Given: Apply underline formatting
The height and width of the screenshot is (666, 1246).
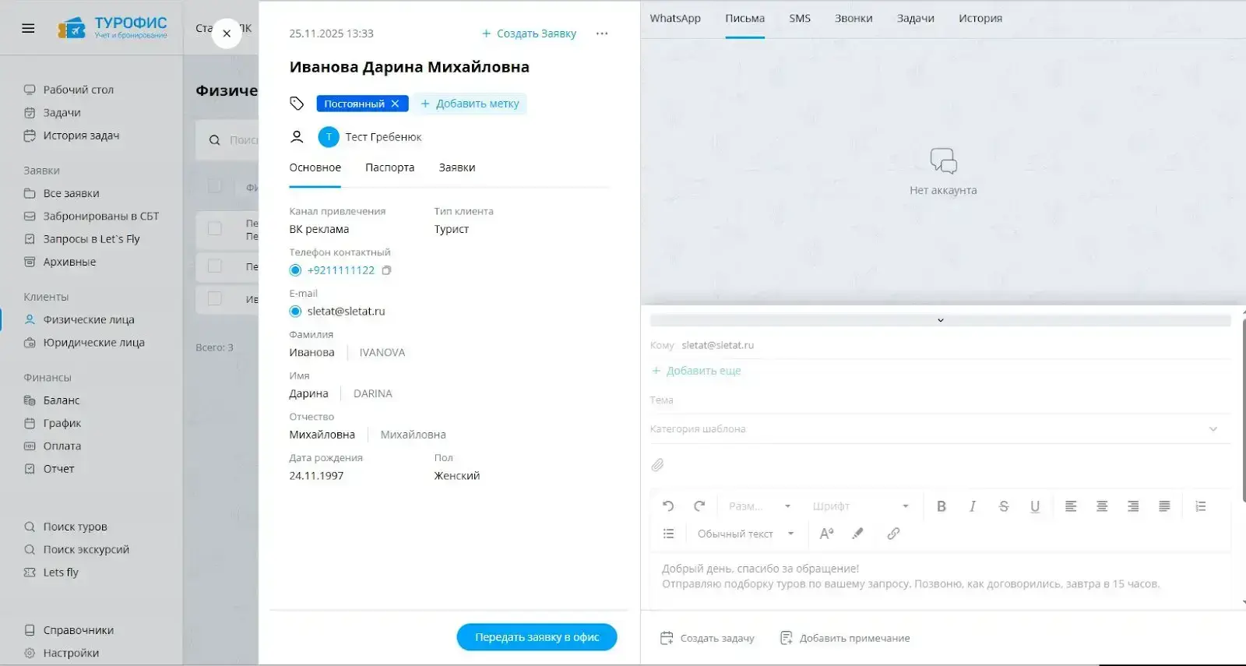Looking at the screenshot, I should coord(1035,506).
